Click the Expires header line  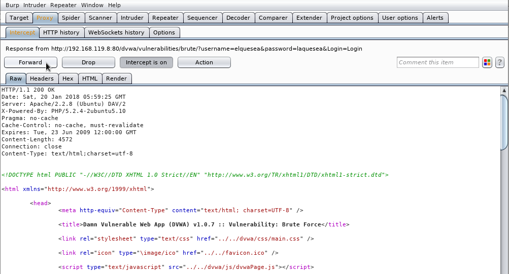tap(69, 133)
